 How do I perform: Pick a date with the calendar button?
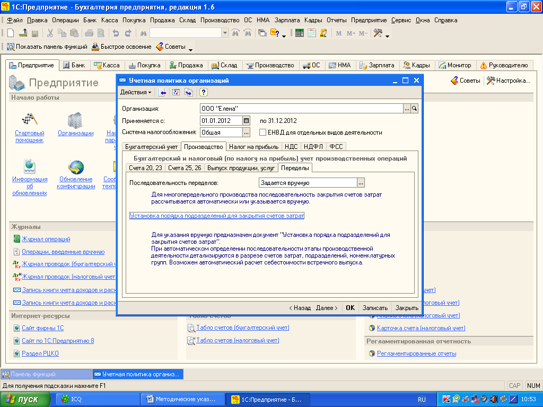point(246,121)
